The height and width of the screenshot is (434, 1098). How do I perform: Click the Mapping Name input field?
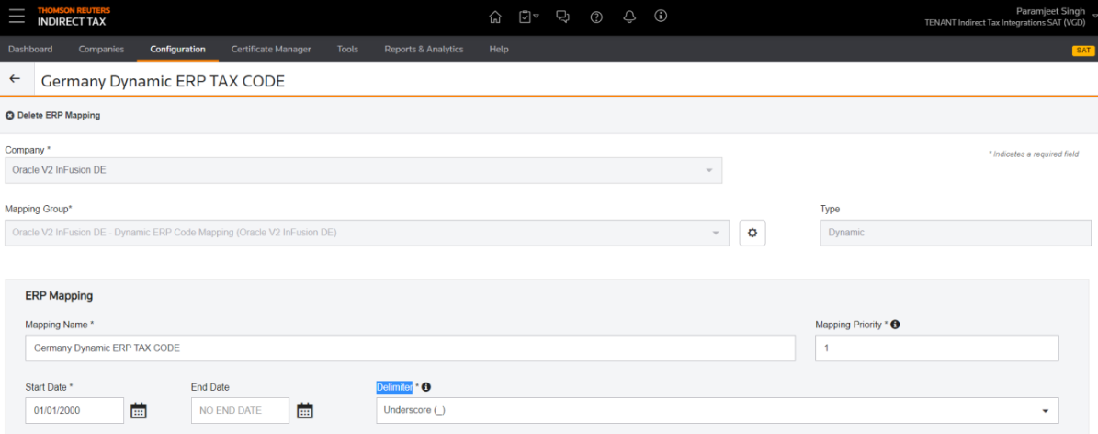410,348
